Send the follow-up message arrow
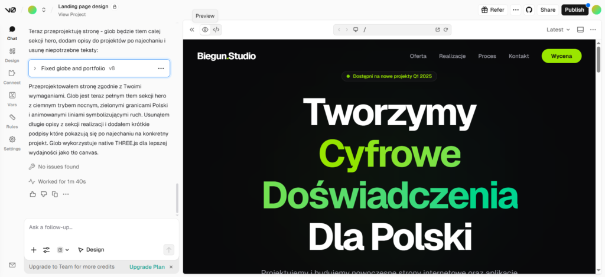Image resolution: width=605 pixels, height=277 pixels. pyautogui.click(x=168, y=250)
